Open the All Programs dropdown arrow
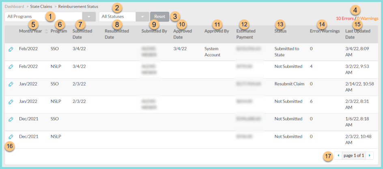This screenshot has width=383, height=169. pos(89,17)
